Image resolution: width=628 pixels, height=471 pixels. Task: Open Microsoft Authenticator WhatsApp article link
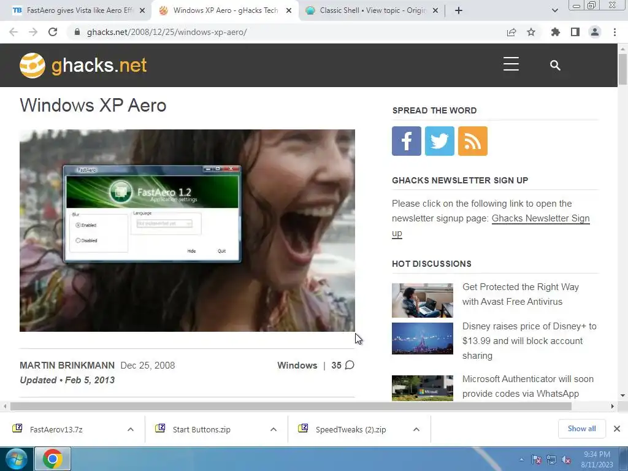click(x=528, y=386)
